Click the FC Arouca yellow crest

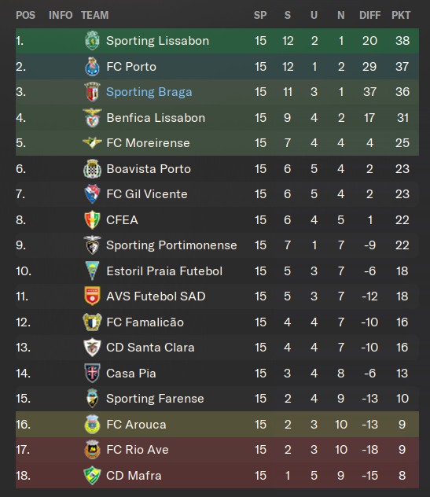coord(92,424)
